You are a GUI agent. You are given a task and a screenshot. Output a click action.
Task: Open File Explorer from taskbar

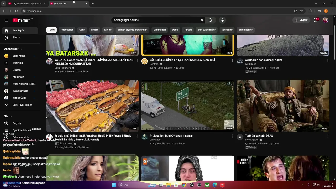pos(168,185)
